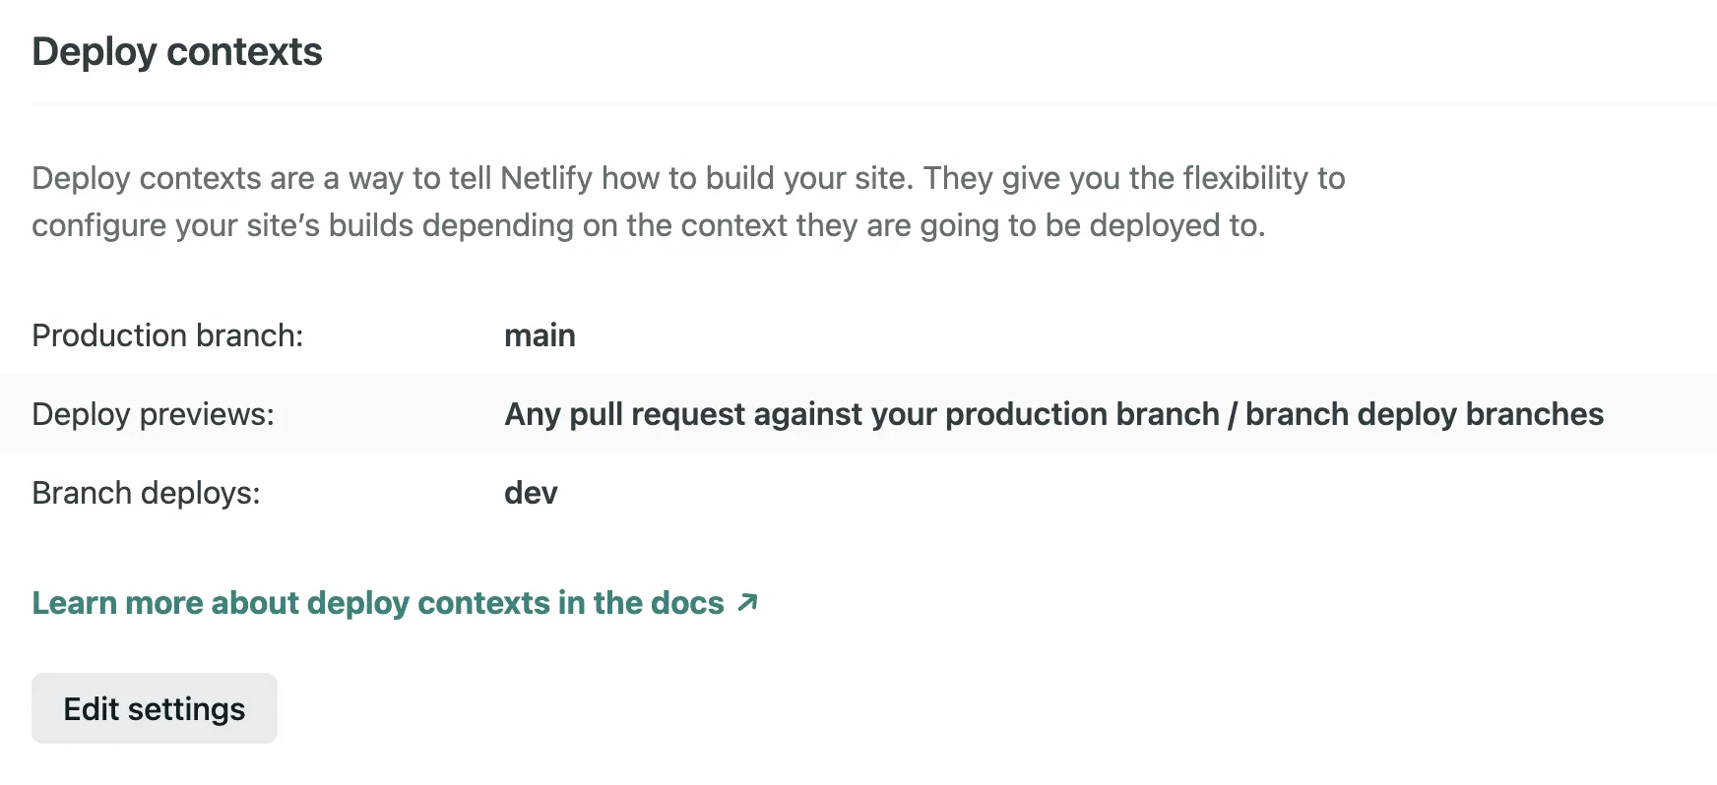Click the 'Deploy contexts' section heading
The image size is (1717, 785).
[177, 50]
